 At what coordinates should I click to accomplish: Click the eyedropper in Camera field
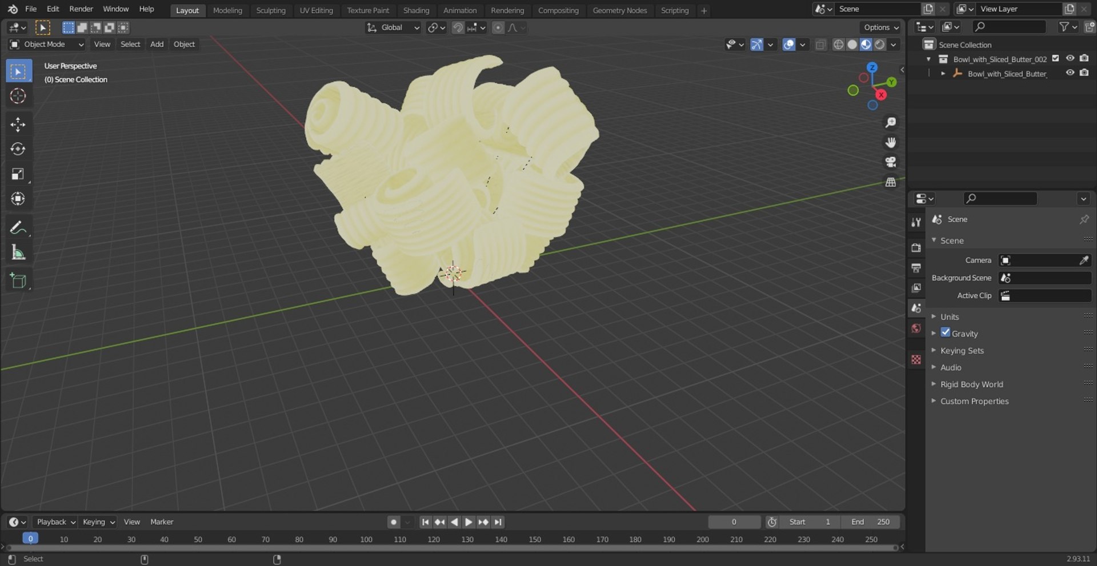click(1083, 260)
